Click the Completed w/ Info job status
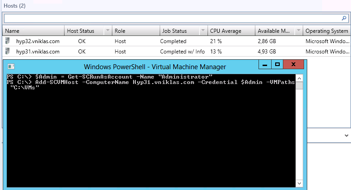The height and width of the screenshot is (190, 351). (182, 52)
